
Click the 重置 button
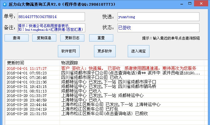101,38
